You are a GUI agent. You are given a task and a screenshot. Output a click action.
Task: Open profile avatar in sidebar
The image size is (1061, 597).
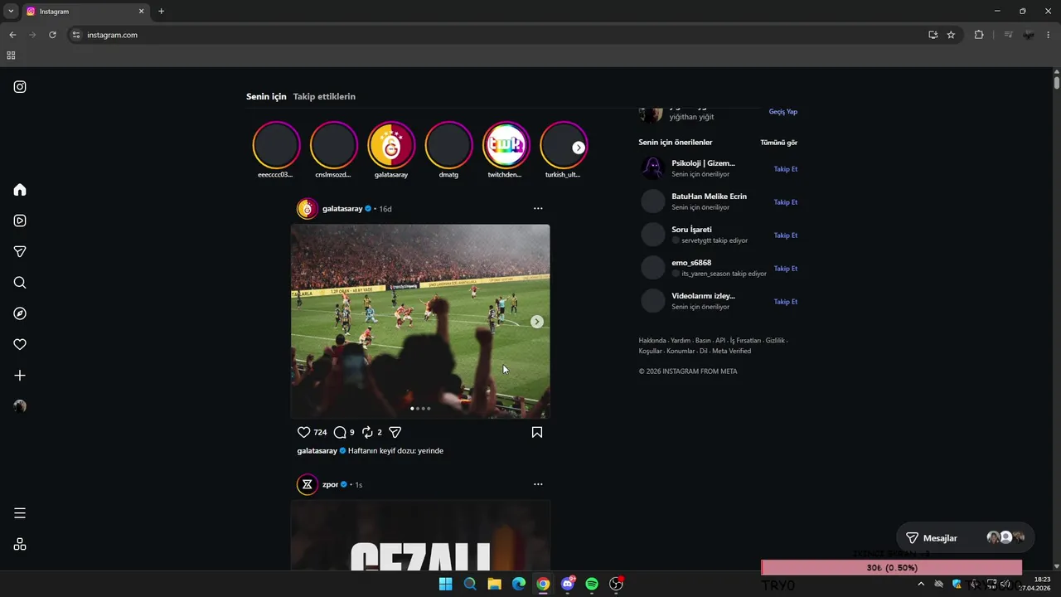(x=20, y=406)
